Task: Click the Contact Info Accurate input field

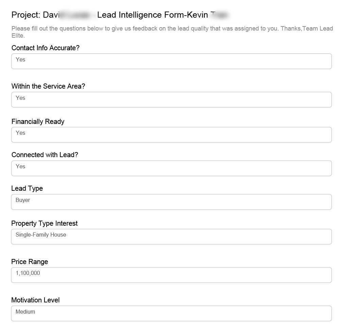Action: click(171, 61)
